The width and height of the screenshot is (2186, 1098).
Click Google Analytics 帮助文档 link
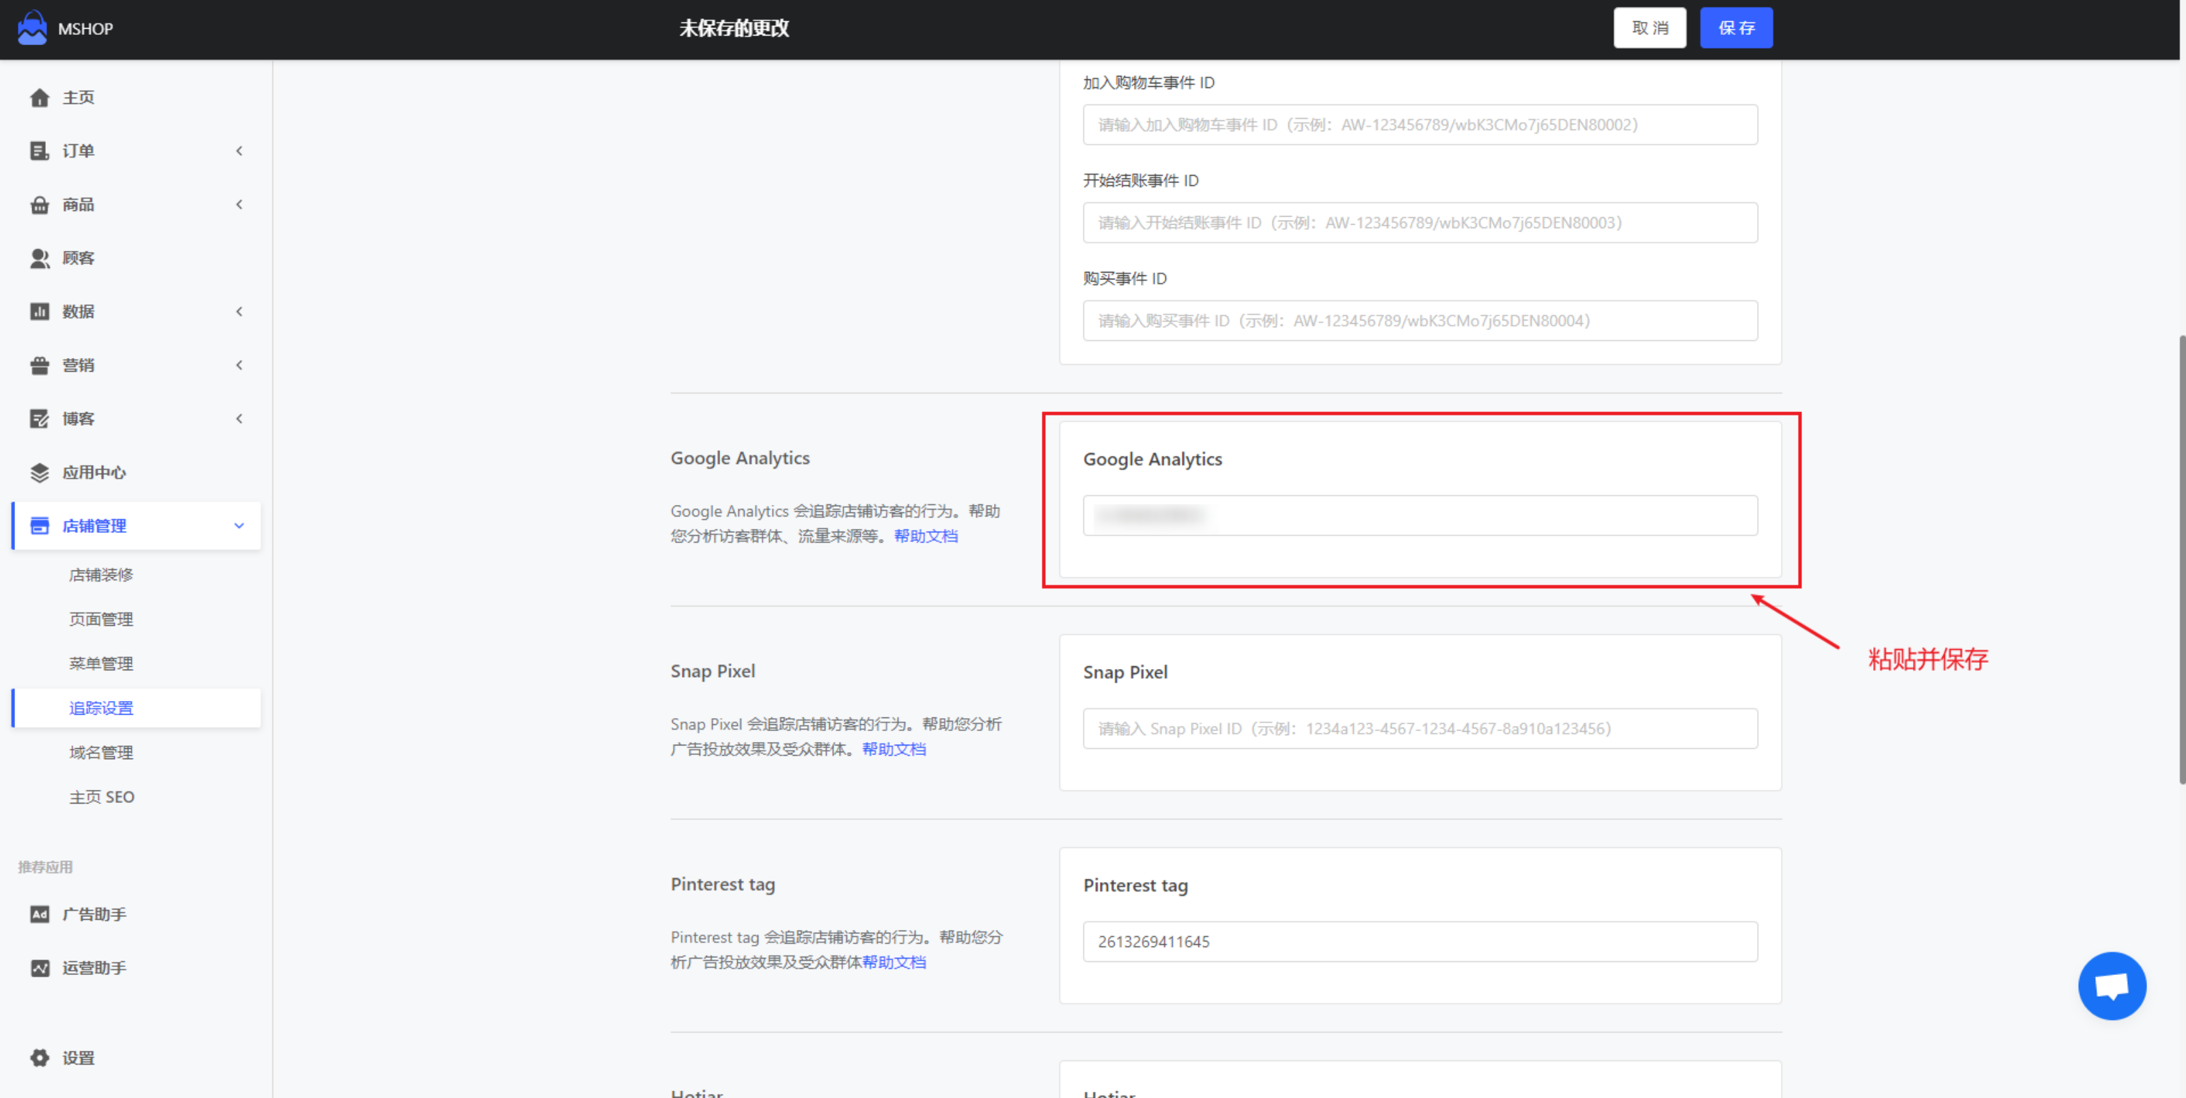[926, 536]
